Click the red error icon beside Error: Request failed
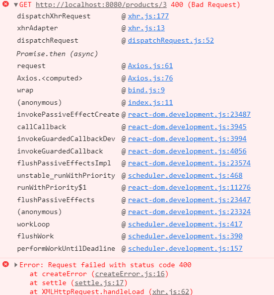The height and width of the screenshot is (295, 274). click(x=5, y=264)
